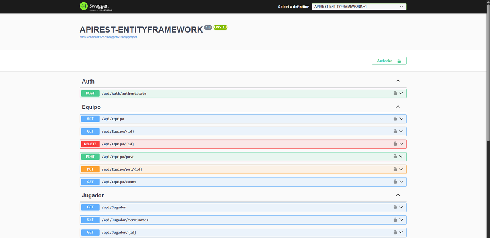Image resolution: width=490 pixels, height=238 pixels.
Task: Expand POST /api/Equipo/post with its chevron
Action: point(401,156)
